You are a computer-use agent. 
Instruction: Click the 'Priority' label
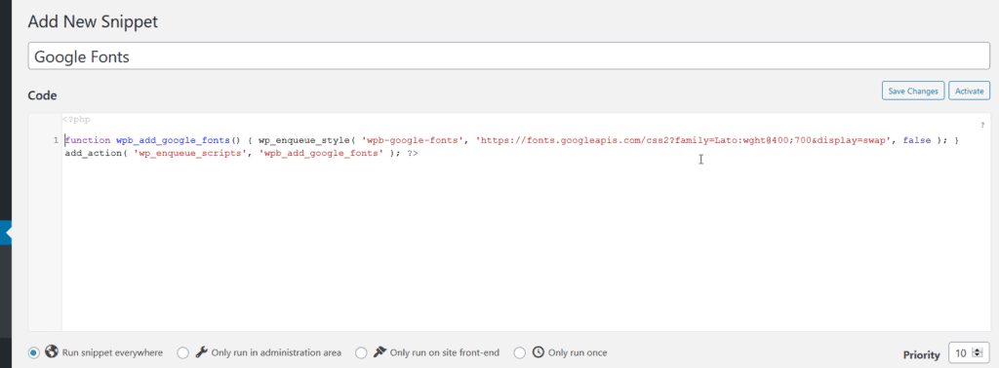pyautogui.click(x=921, y=354)
